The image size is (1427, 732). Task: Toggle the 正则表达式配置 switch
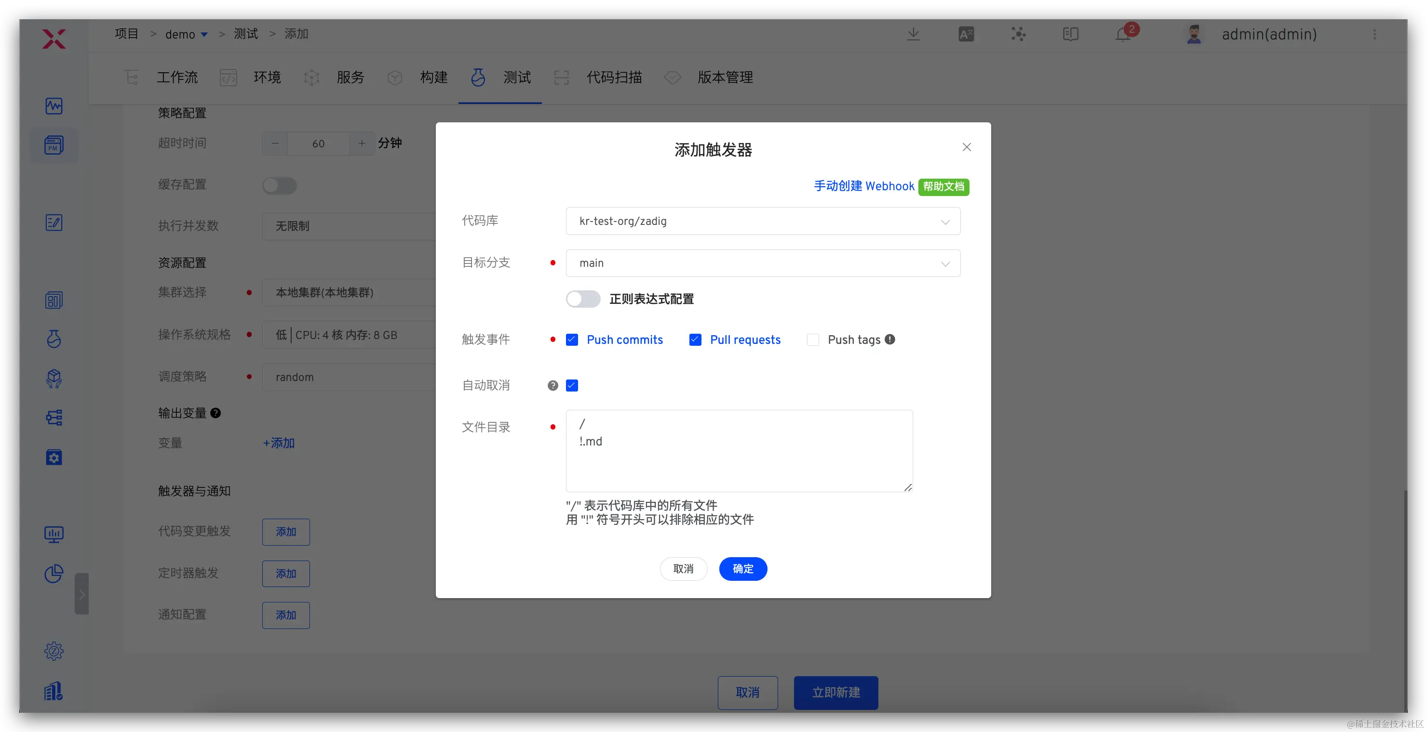click(x=583, y=299)
